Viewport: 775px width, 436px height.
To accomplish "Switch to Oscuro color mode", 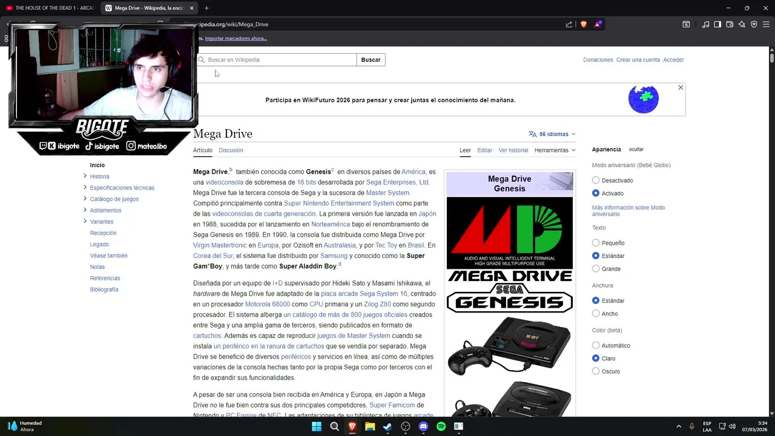I will pos(596,371).
